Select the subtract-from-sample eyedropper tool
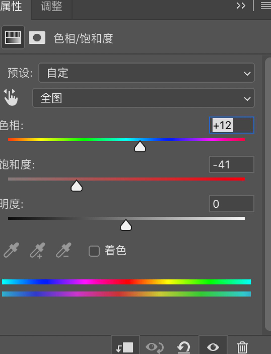This screenshot has height=354, width=271. coord(64,250)
